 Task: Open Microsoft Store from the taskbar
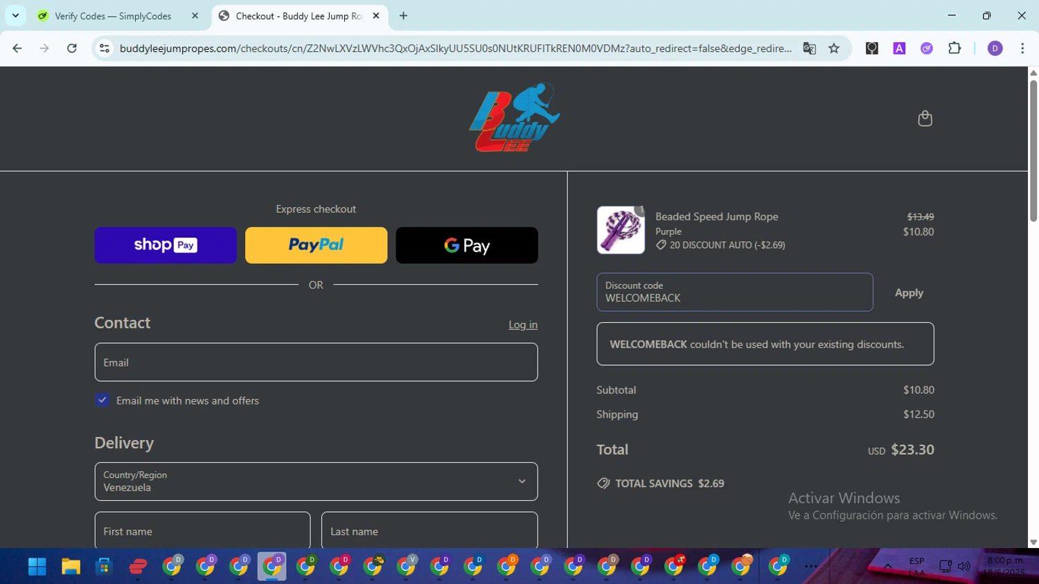[x=104, y=567]
